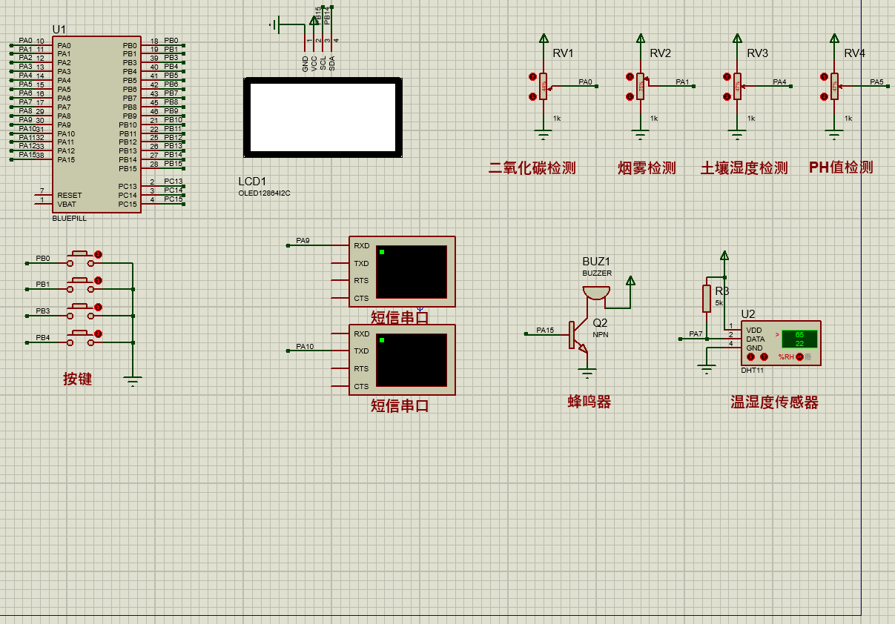Select the Q2 NPN transistor
The height and width of the screenshot is (624, 895).
(x=578, y=335)
